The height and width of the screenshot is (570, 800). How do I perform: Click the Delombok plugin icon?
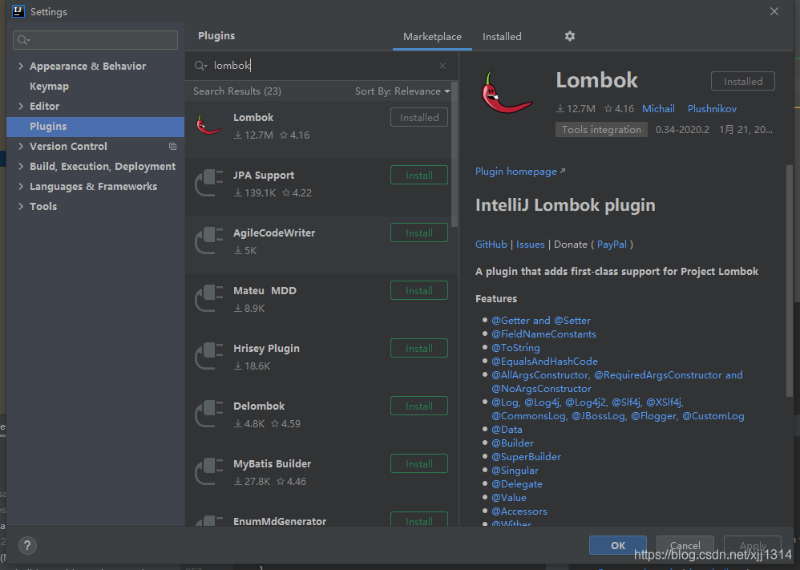click(209, 414)
